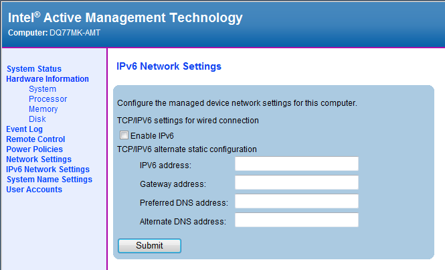The image size is (445, 270).
Task: Select IPv6 Network Settings link
Action: 48,170
